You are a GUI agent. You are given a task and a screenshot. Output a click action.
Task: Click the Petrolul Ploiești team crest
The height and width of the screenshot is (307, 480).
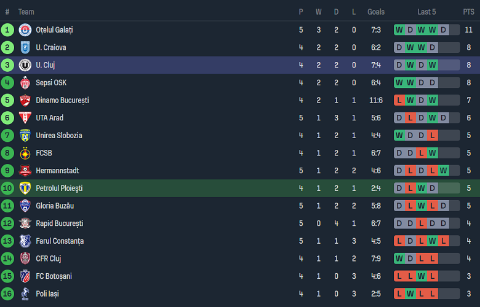pos(25,188)
